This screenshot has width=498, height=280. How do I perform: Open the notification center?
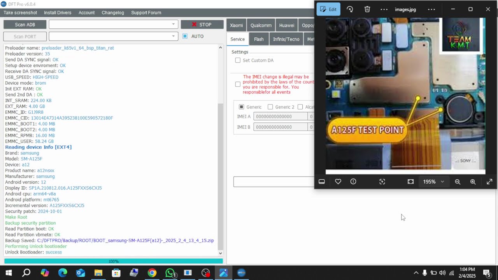coord(486,273)
